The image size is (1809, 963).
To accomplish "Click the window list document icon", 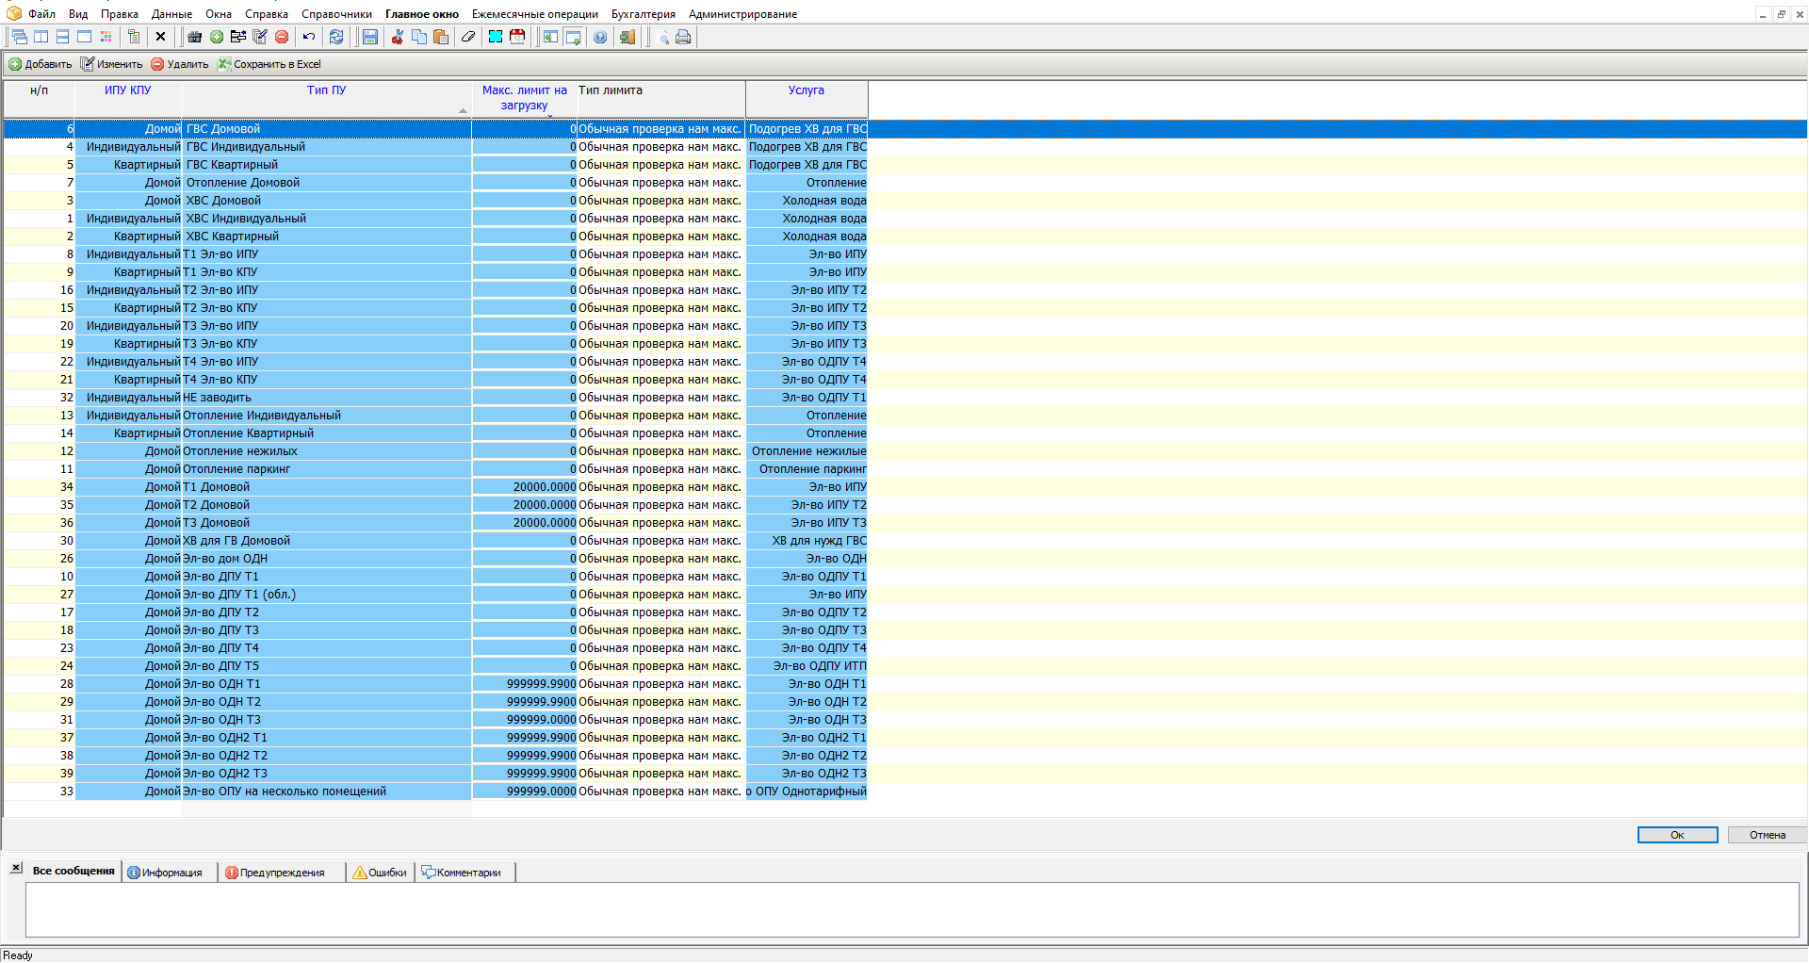I will (x=134, y=37).
